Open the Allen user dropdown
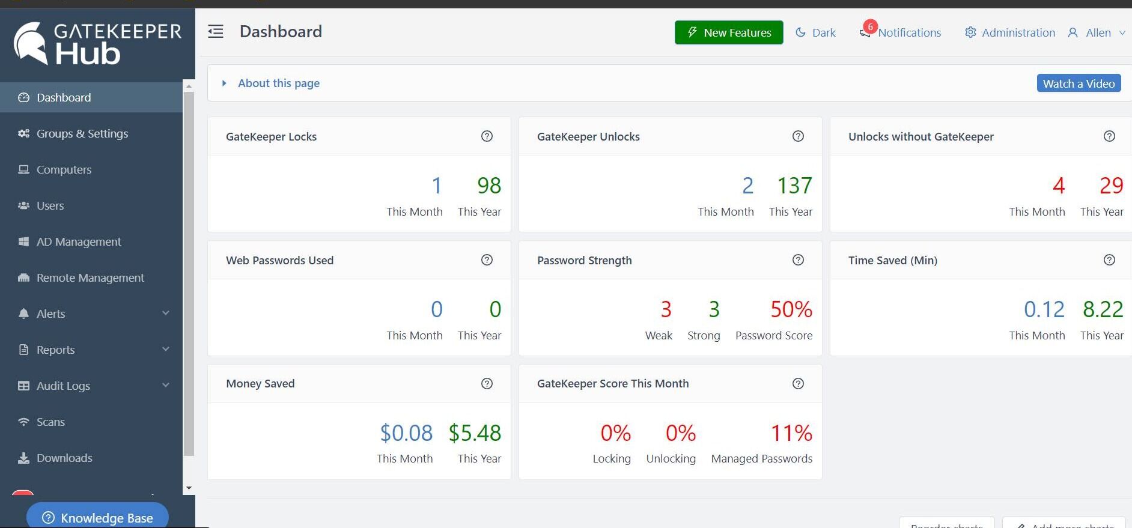Screen dimensions: 1132x528 [x=1097, y=33]
